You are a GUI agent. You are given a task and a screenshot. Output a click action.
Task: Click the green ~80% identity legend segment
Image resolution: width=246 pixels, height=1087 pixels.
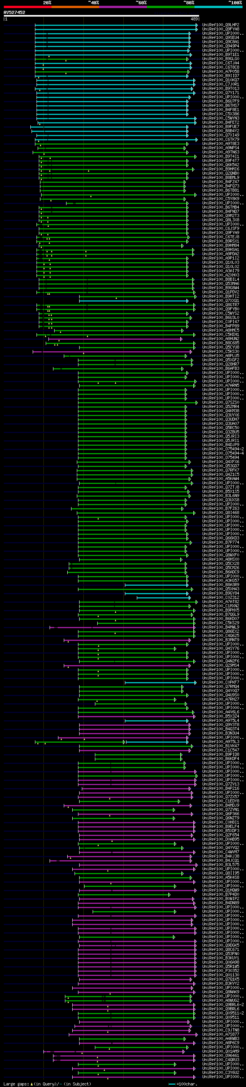[x=171, y=7]
